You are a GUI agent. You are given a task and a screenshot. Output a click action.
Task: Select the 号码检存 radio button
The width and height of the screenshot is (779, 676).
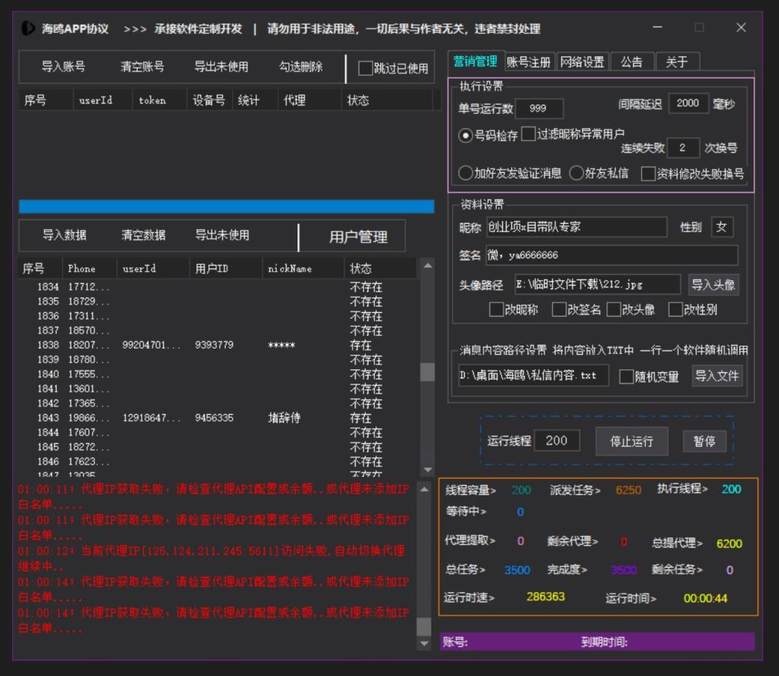point(465,134)
